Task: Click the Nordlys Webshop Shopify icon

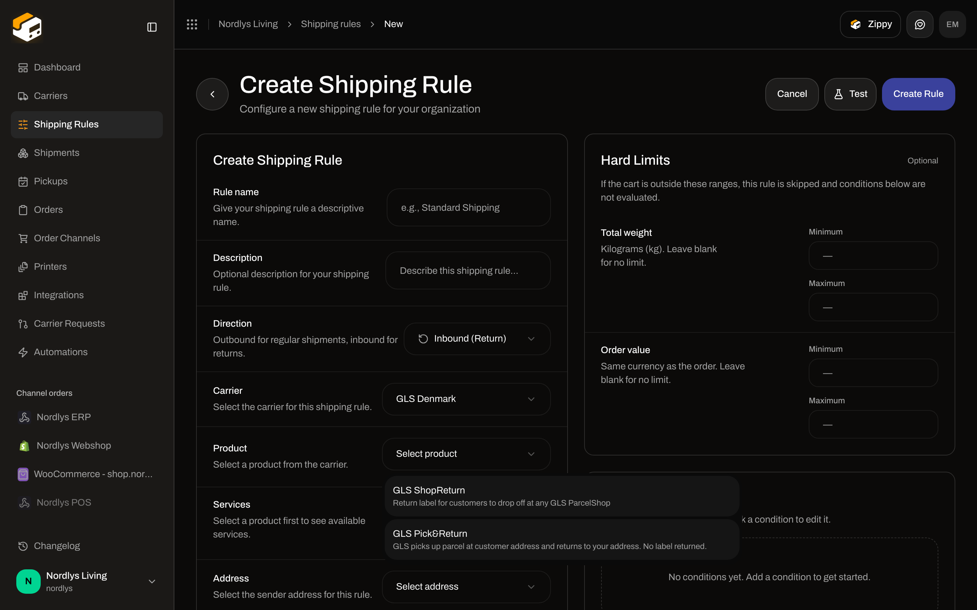Action: pos(24,446)
